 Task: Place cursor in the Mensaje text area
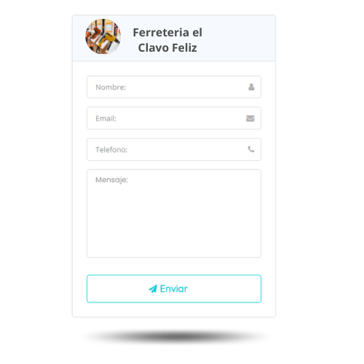174,213
